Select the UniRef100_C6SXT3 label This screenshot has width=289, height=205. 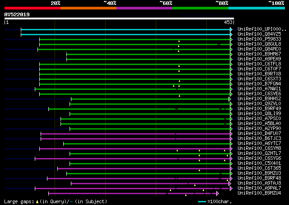tap(259, 79)
